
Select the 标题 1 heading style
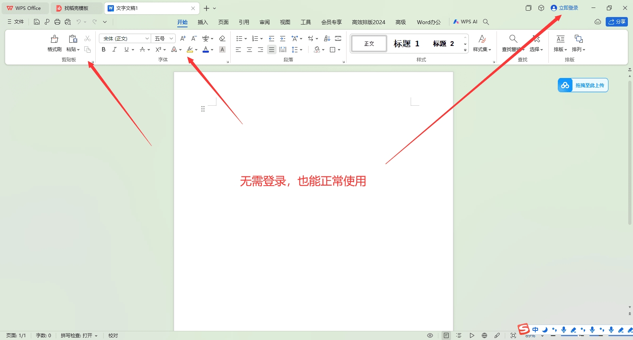[x=406, y=44]
